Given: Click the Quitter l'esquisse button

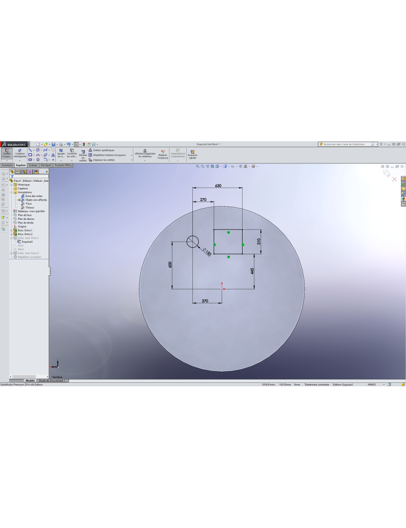Looking at the screenshot, I should [x=7, y=153].
